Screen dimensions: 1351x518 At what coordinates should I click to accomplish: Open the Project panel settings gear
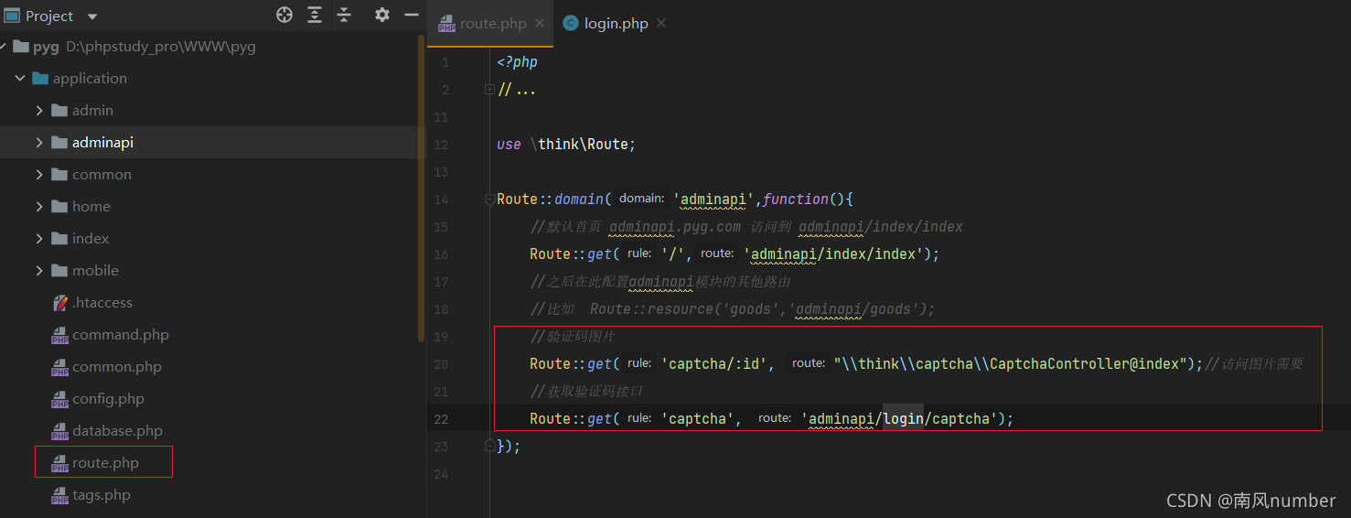(x=382, y=15)
